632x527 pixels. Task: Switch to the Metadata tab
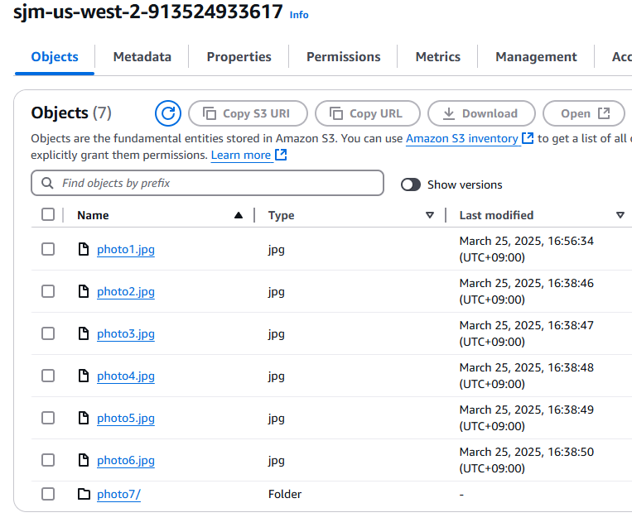[142, 57]
